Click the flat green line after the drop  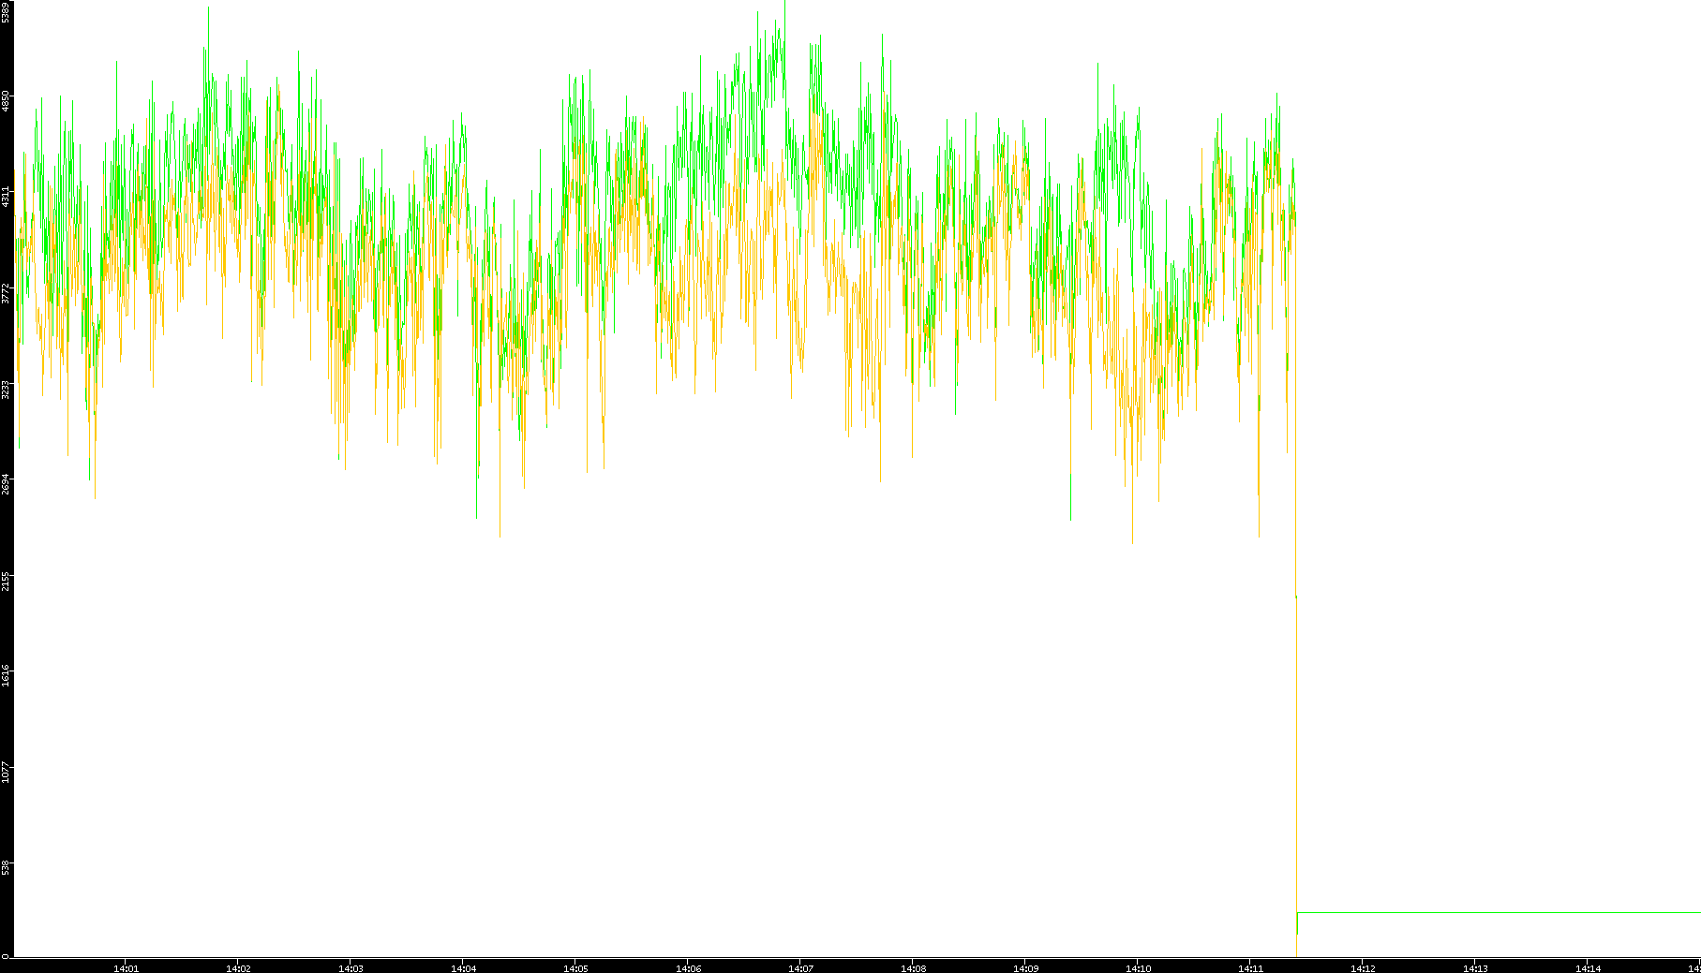point(1500,912)
